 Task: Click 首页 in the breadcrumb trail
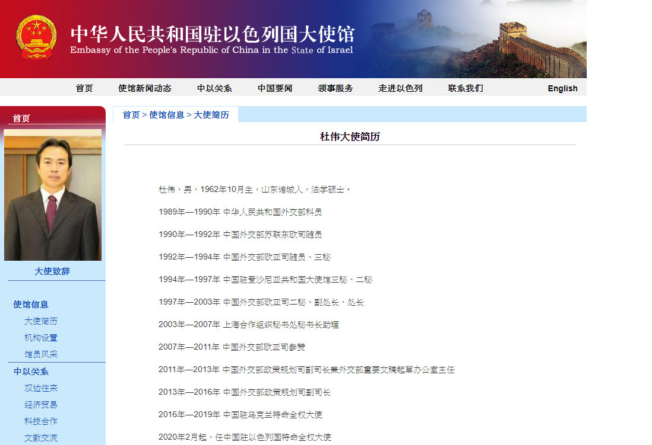click(131, 115)
